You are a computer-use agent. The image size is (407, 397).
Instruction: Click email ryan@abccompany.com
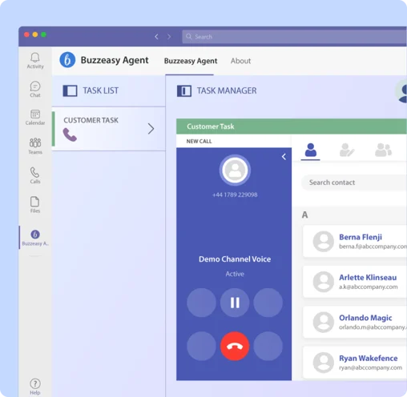pyautogui.click(x=370, y=367)
